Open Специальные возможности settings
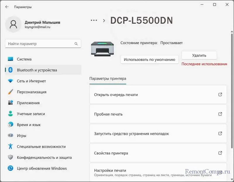The height and width of the screenshot is (182, 234). 41,147
